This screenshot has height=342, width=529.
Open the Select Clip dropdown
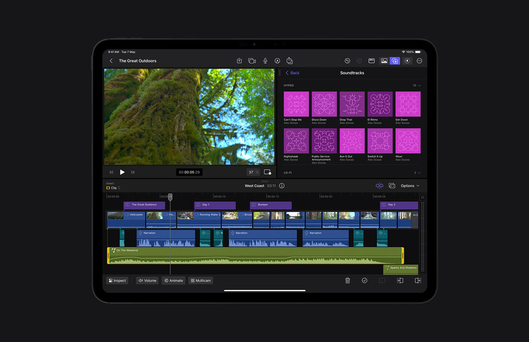pos(113,187)
